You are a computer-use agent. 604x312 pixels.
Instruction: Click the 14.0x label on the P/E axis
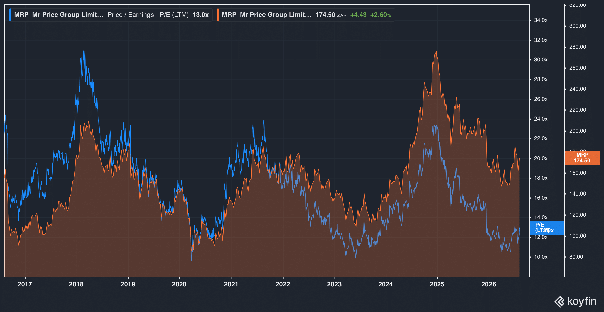point(541,217)
